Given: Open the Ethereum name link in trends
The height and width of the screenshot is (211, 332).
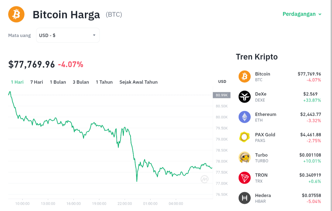Looking at the screenshot, I should (x=266, y=114).
